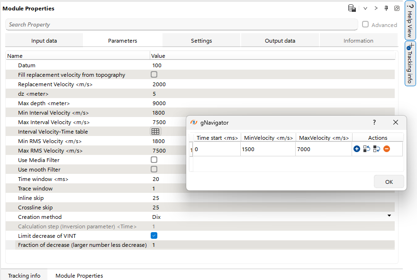Click the move row down icon

coord(377,149)
